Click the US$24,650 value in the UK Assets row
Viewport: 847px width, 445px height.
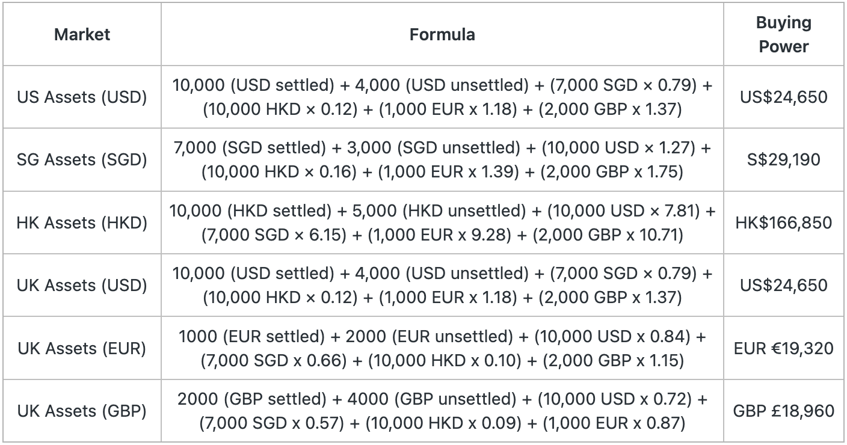tap(783, 285)
